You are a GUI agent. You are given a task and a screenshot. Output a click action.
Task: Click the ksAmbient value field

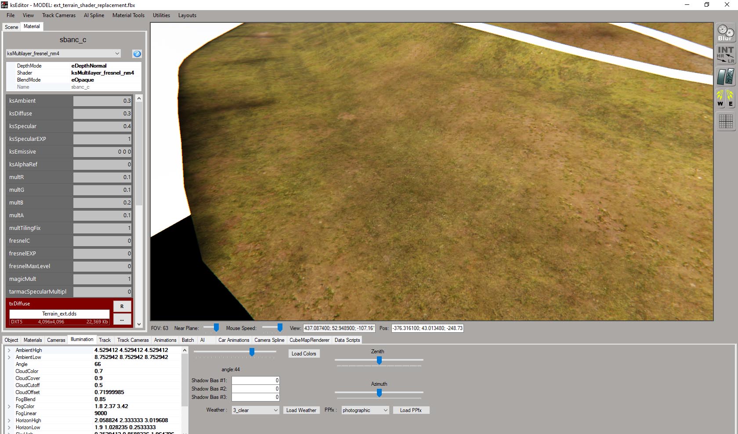point(103,101)
